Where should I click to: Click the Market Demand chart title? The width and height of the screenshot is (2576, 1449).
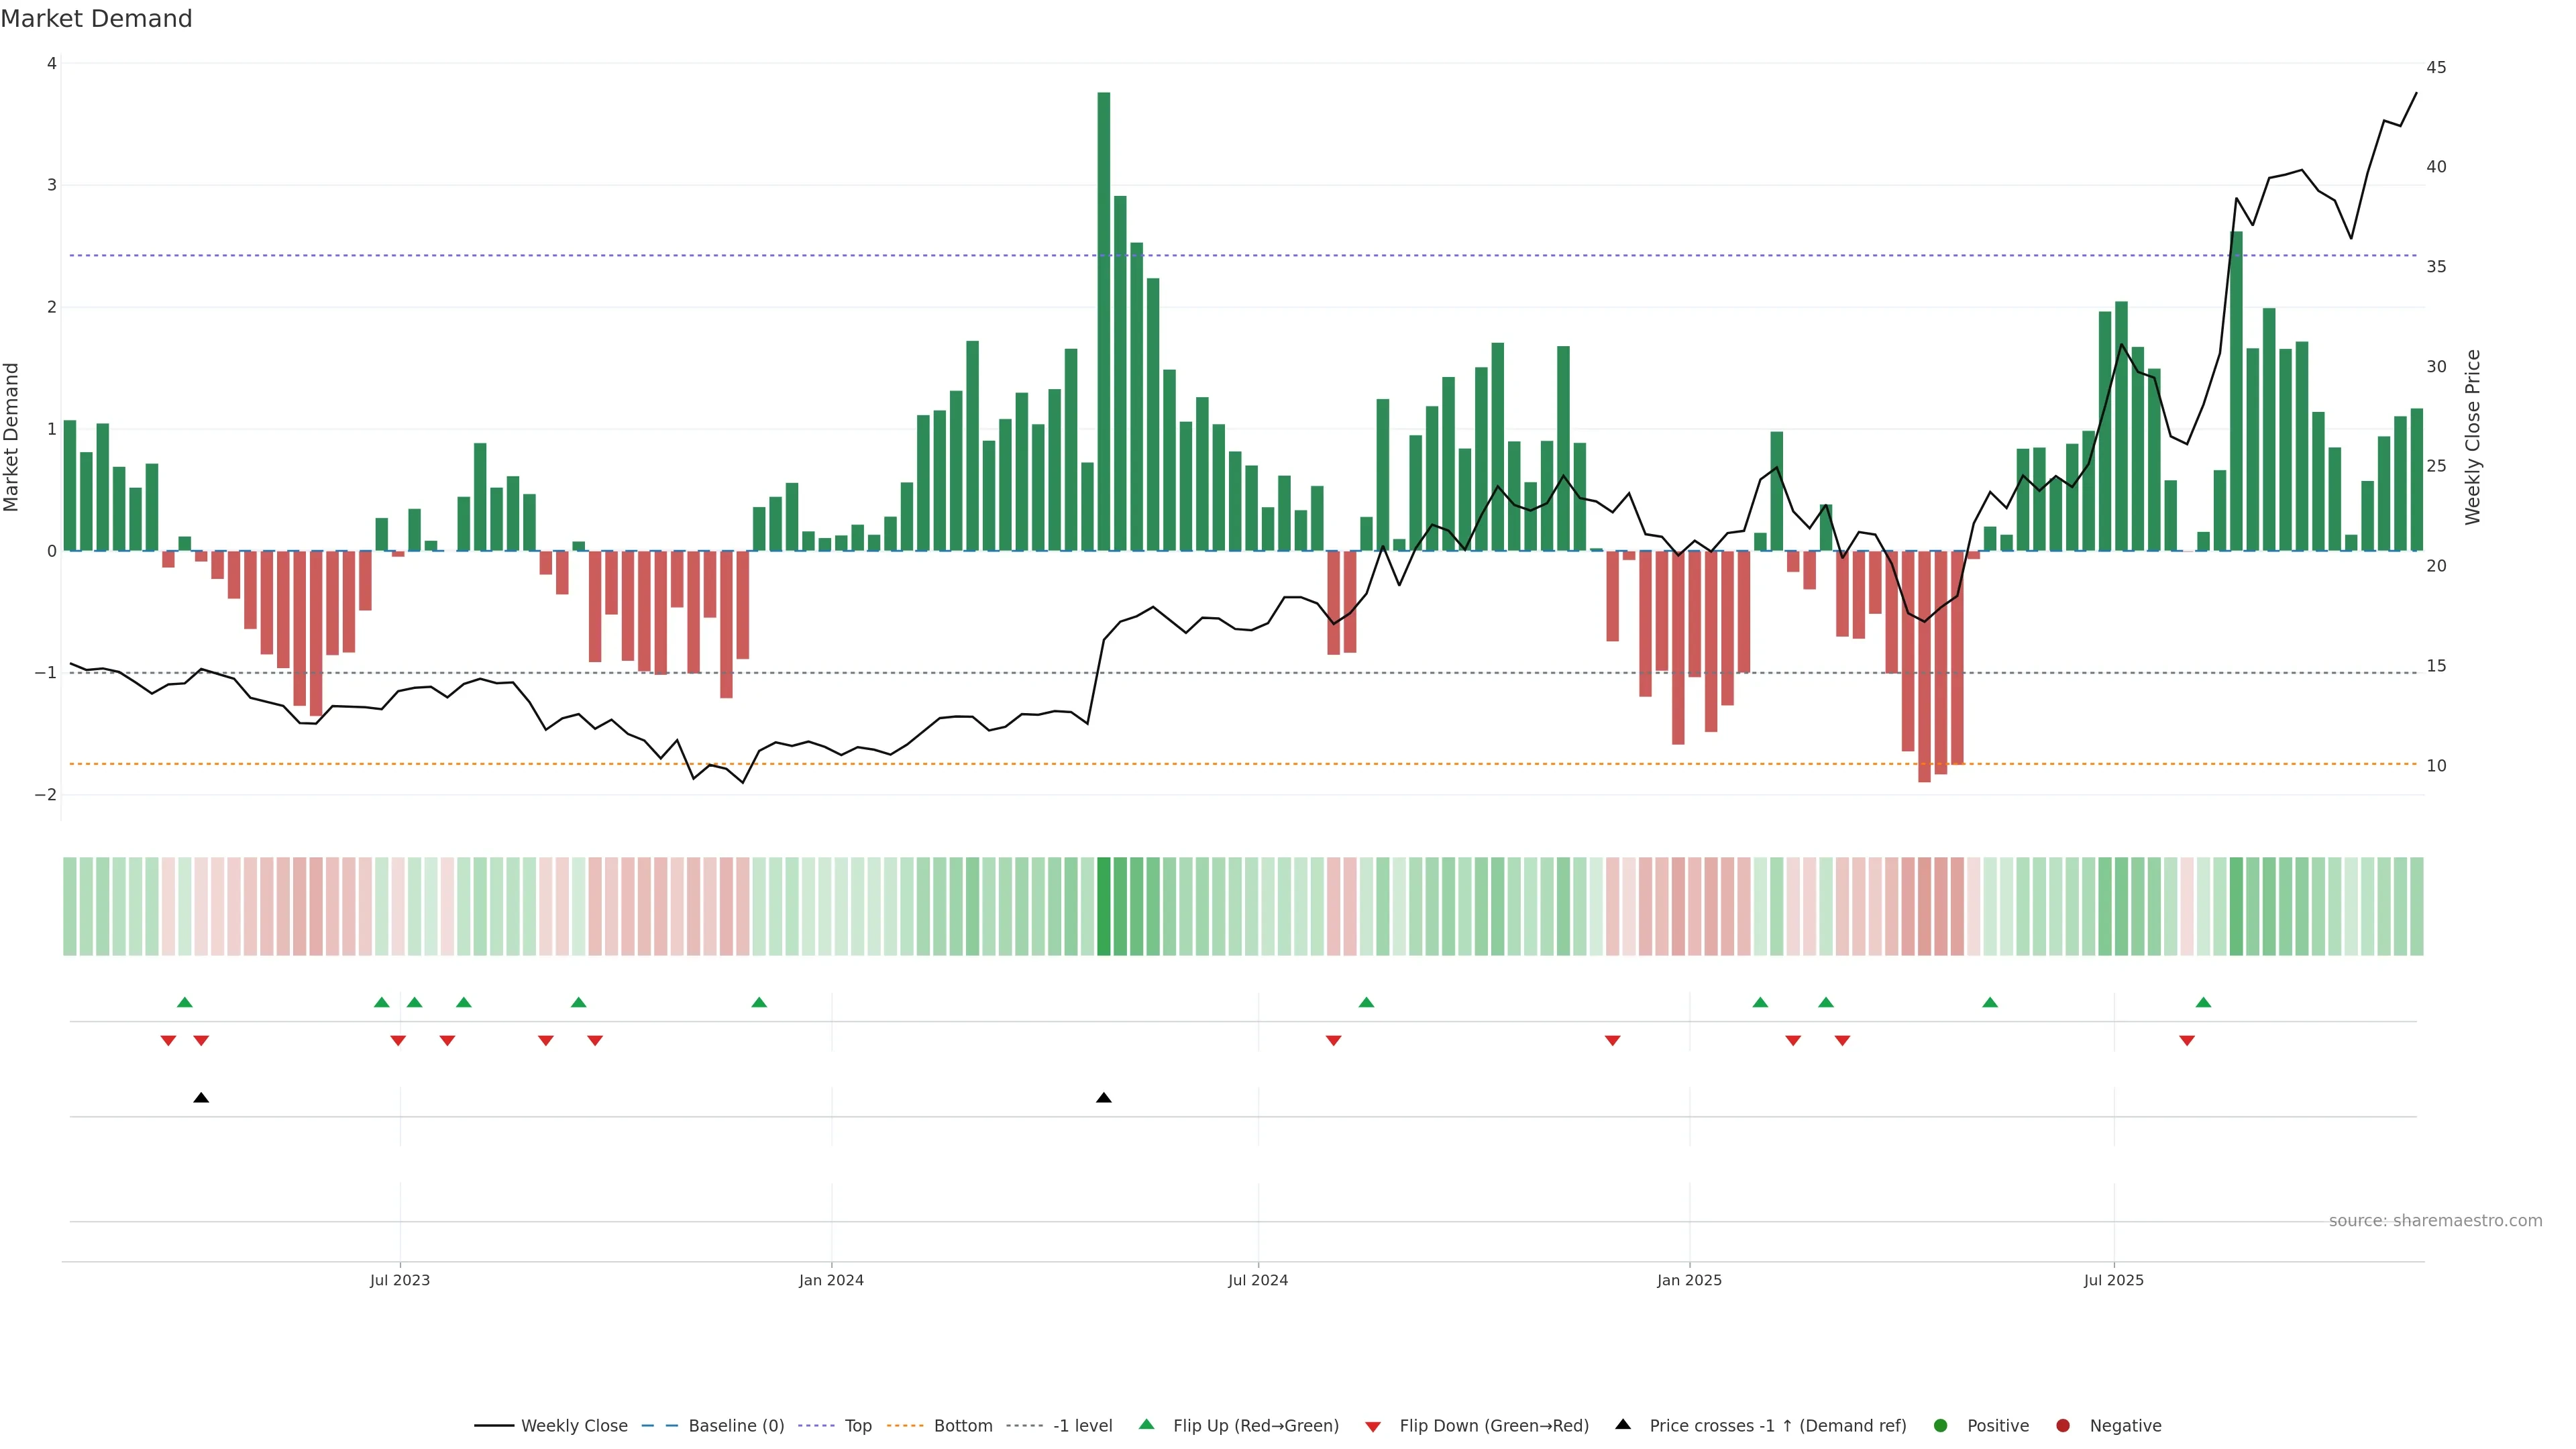pos(96,19)
